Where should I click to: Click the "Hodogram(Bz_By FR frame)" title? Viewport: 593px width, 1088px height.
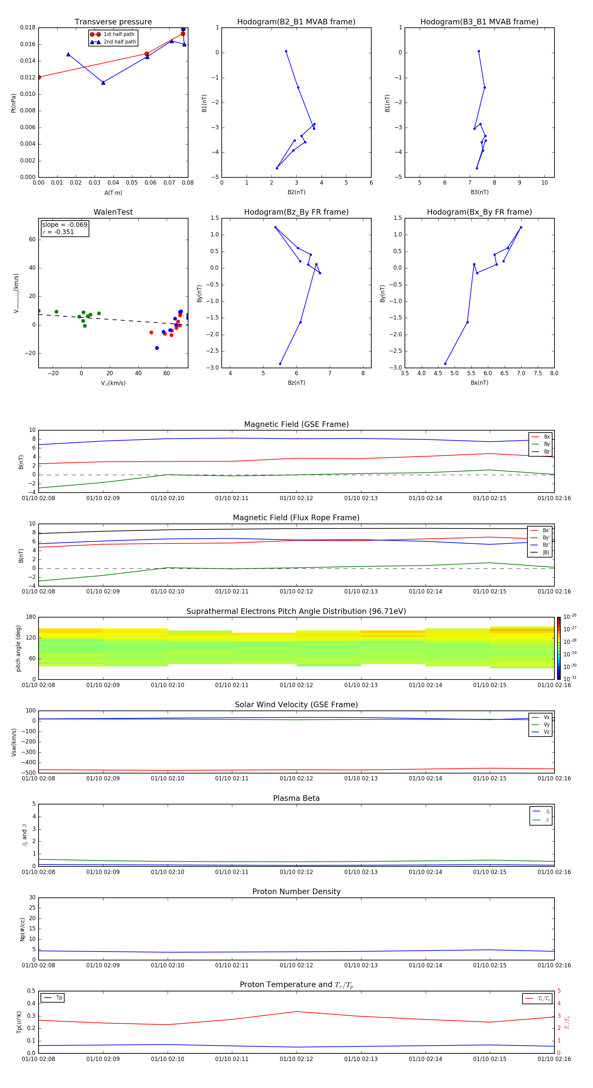296,212
